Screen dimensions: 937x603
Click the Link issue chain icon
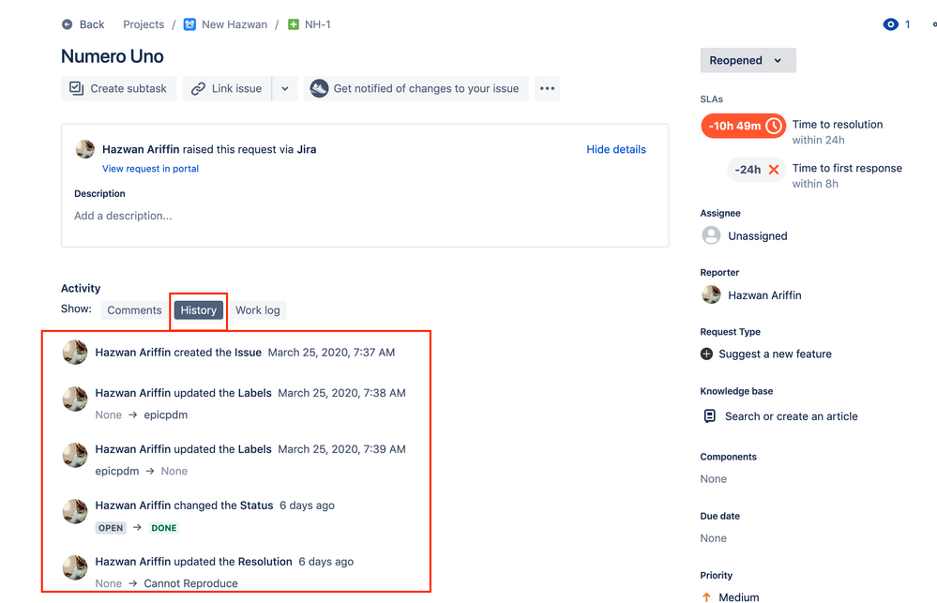pyautogui.click(x=198, y=88)
